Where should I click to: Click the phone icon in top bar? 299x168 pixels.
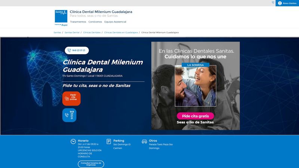pos(273,3)
